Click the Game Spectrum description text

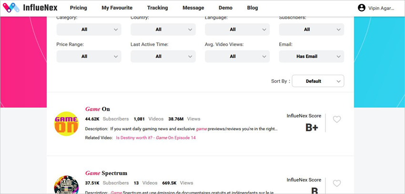coord(192,192)
